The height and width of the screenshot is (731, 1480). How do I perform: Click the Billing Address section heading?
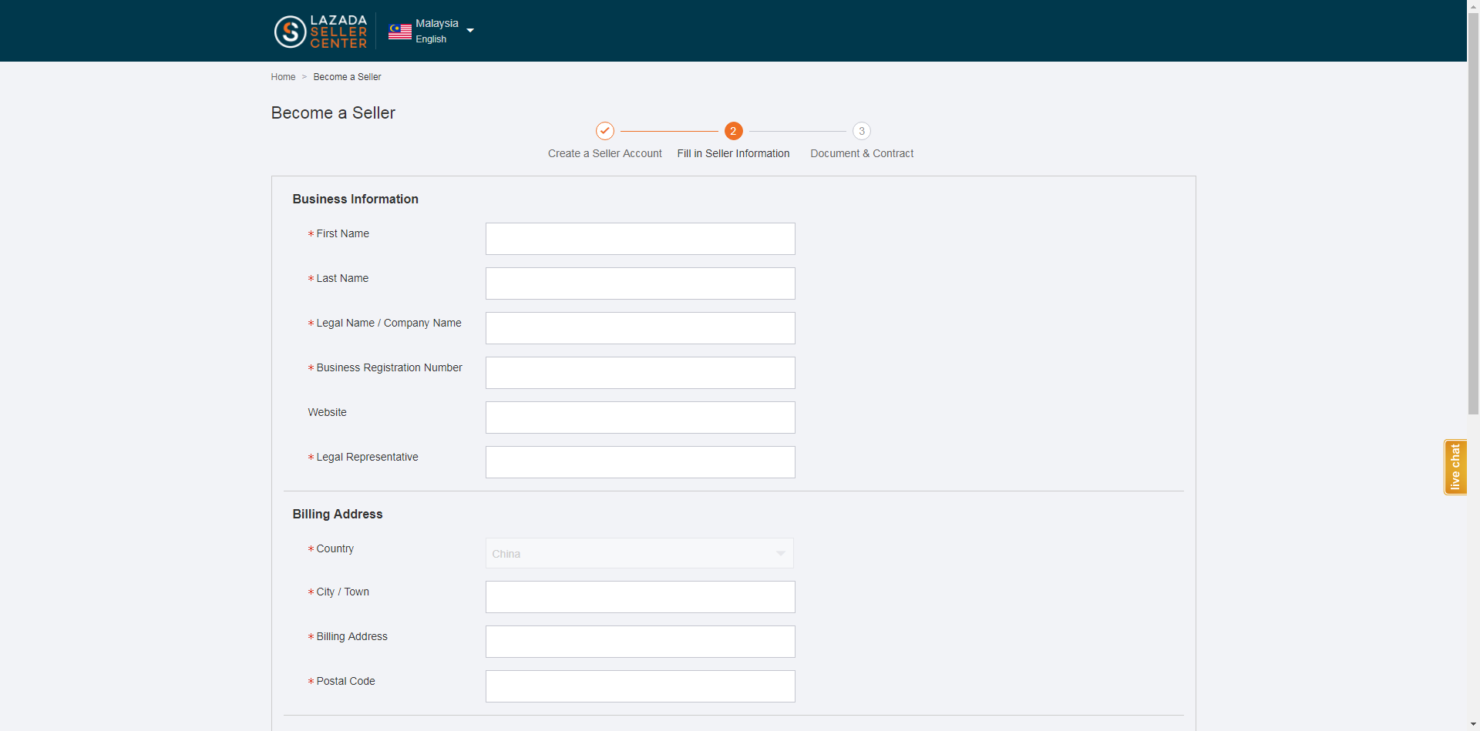pyautogui.click(x=338, y=514)
